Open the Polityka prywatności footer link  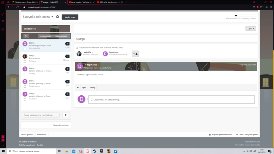[27, 145]
